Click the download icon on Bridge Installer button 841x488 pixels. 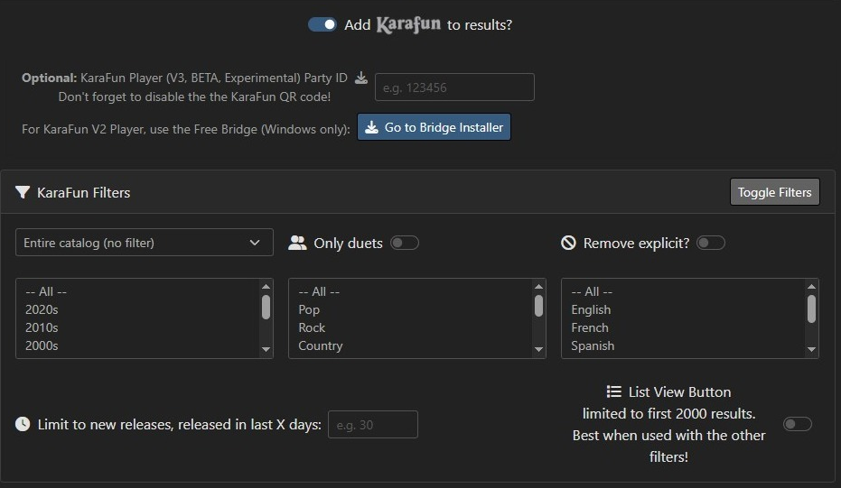[x=371, y=127]
